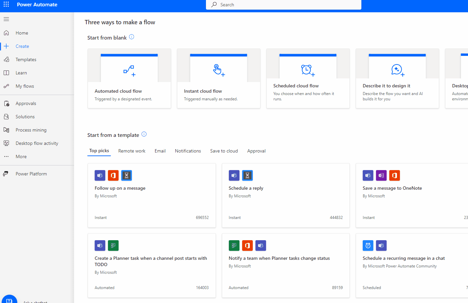Open Templates from the sidebar icon

point(6,59)
